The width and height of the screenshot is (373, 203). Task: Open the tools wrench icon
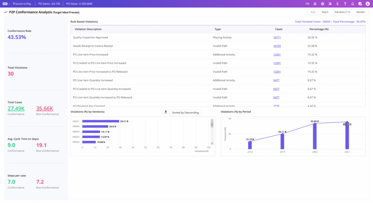(330, 4)
